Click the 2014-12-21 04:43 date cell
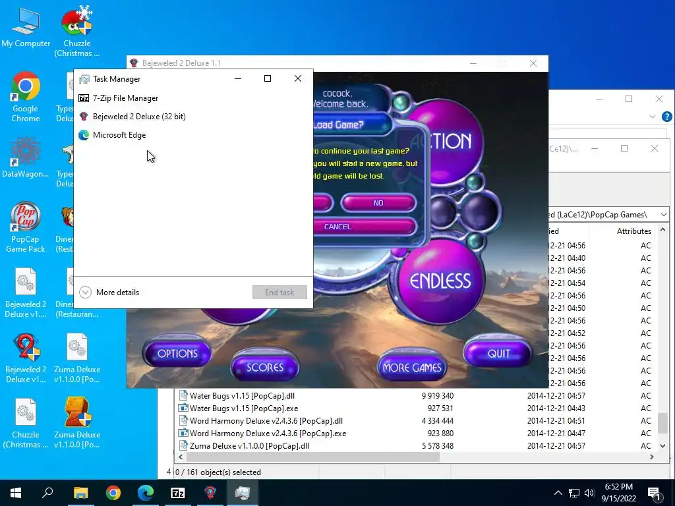 pos(556,408)
